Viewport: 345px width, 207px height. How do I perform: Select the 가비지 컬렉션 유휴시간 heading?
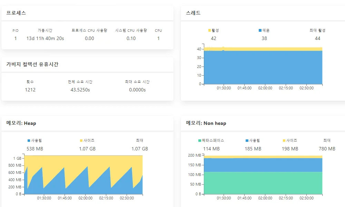point(32,64)
